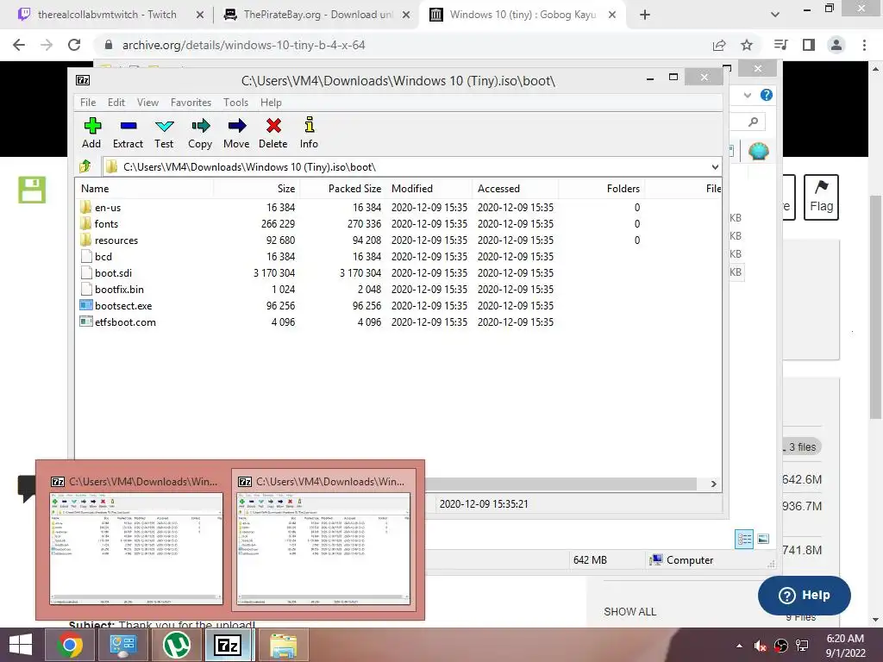Click the Move toolbar icon
The height and width of the screenshot is (662, 883).
236,133
